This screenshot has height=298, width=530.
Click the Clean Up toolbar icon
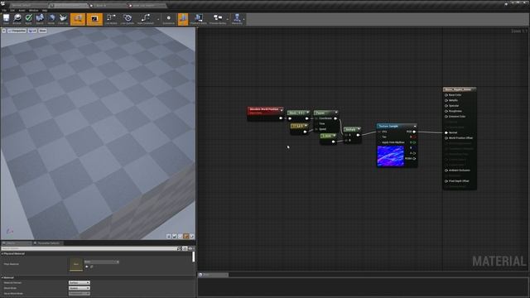point(63,19)
